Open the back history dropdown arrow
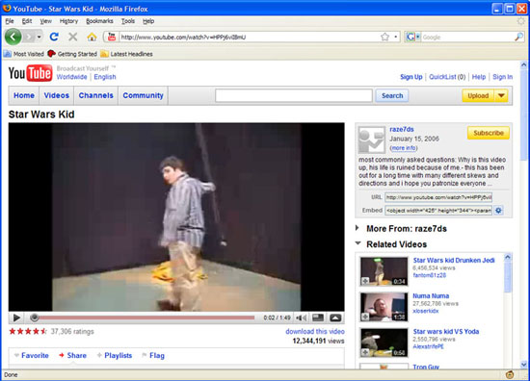 40,37
